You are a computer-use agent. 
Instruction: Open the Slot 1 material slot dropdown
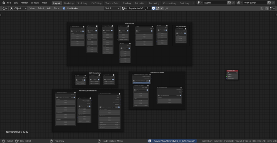[112, 8]
